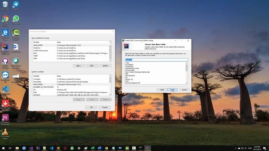Click the User variables list scrollbar
269x151 pixels.
(x=110, y=51)
